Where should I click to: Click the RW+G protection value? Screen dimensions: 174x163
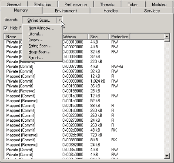click(117, 67)
